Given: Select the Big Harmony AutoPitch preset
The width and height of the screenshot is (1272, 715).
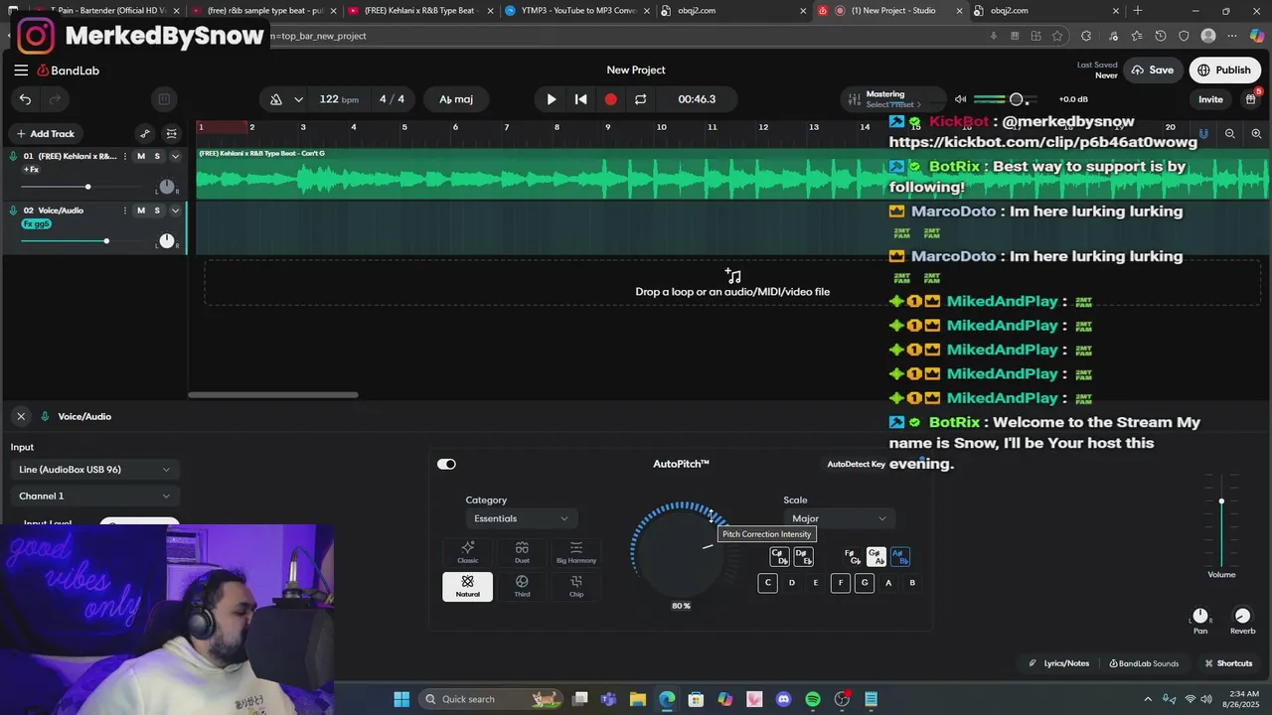Looking at the screenshot, I should (x=576, y=553).
